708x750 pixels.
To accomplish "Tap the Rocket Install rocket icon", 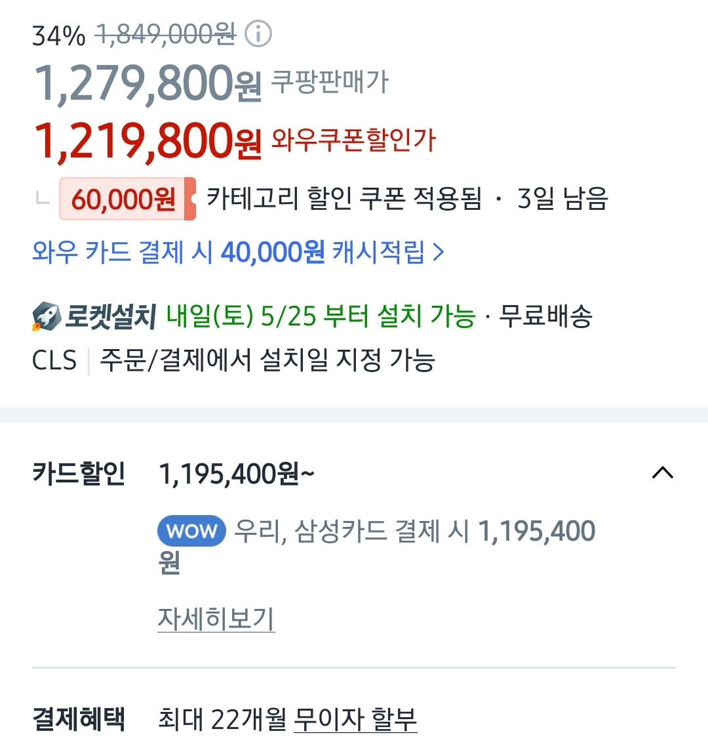I will click(46, 317).
